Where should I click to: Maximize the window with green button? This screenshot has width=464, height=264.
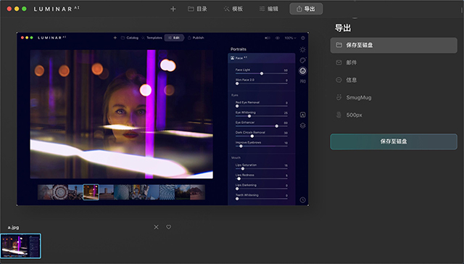[24, 9]
